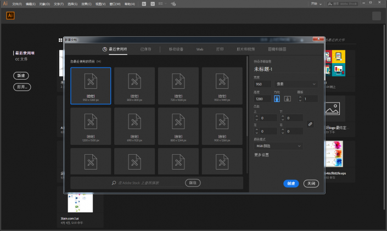Open the units dropdown showing 像素
Image resolution: width=387 pixels, height=231 pixels.
(x=296, y=84)
